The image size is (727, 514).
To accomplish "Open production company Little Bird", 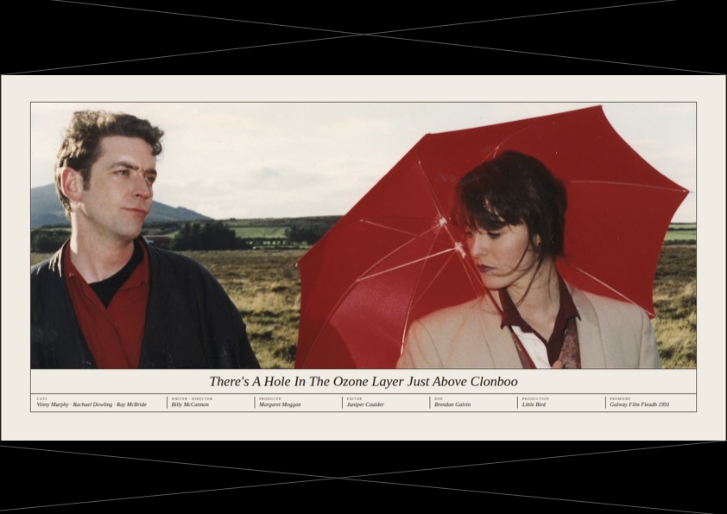I will 534,404.
